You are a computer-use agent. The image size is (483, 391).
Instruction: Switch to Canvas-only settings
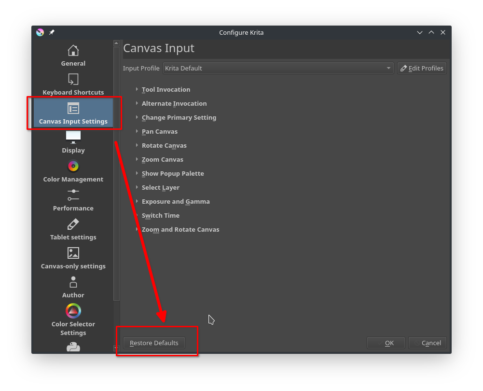click(73, 257)
